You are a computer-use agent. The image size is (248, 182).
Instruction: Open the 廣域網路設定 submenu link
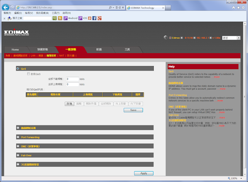[21, 55]
